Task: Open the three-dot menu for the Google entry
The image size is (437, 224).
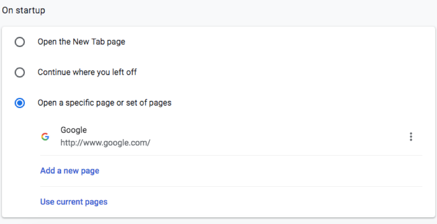Action: pyautogui.click(x=411, y=137)
